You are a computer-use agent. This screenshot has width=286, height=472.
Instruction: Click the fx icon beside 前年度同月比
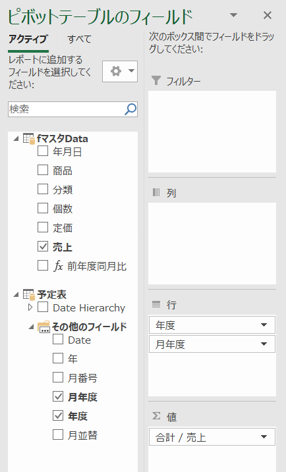[58, 266]
